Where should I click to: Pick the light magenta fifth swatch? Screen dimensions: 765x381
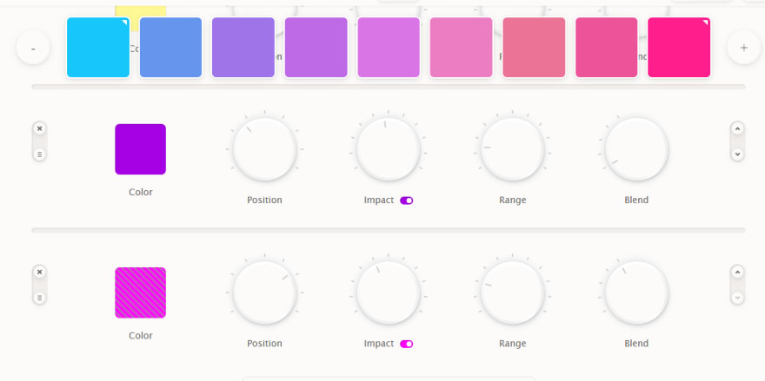[x=389, y=47]
